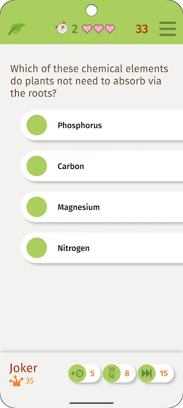Screen dimensions: 183x408
Task: Tap the green leaf logo icon
Action: [17, 29]
